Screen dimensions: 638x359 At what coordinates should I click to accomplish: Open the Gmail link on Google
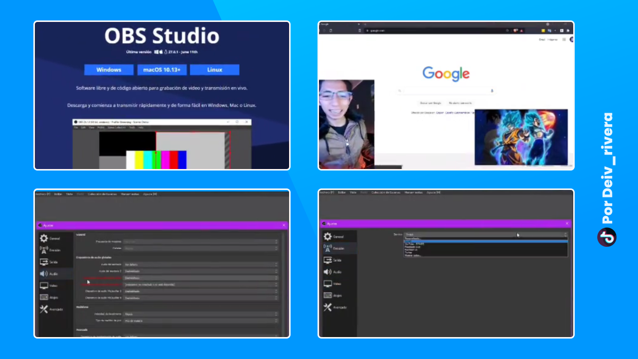[542, 39]
